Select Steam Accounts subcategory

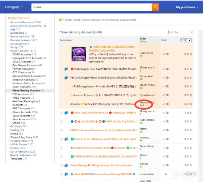[x=22, y=112]
